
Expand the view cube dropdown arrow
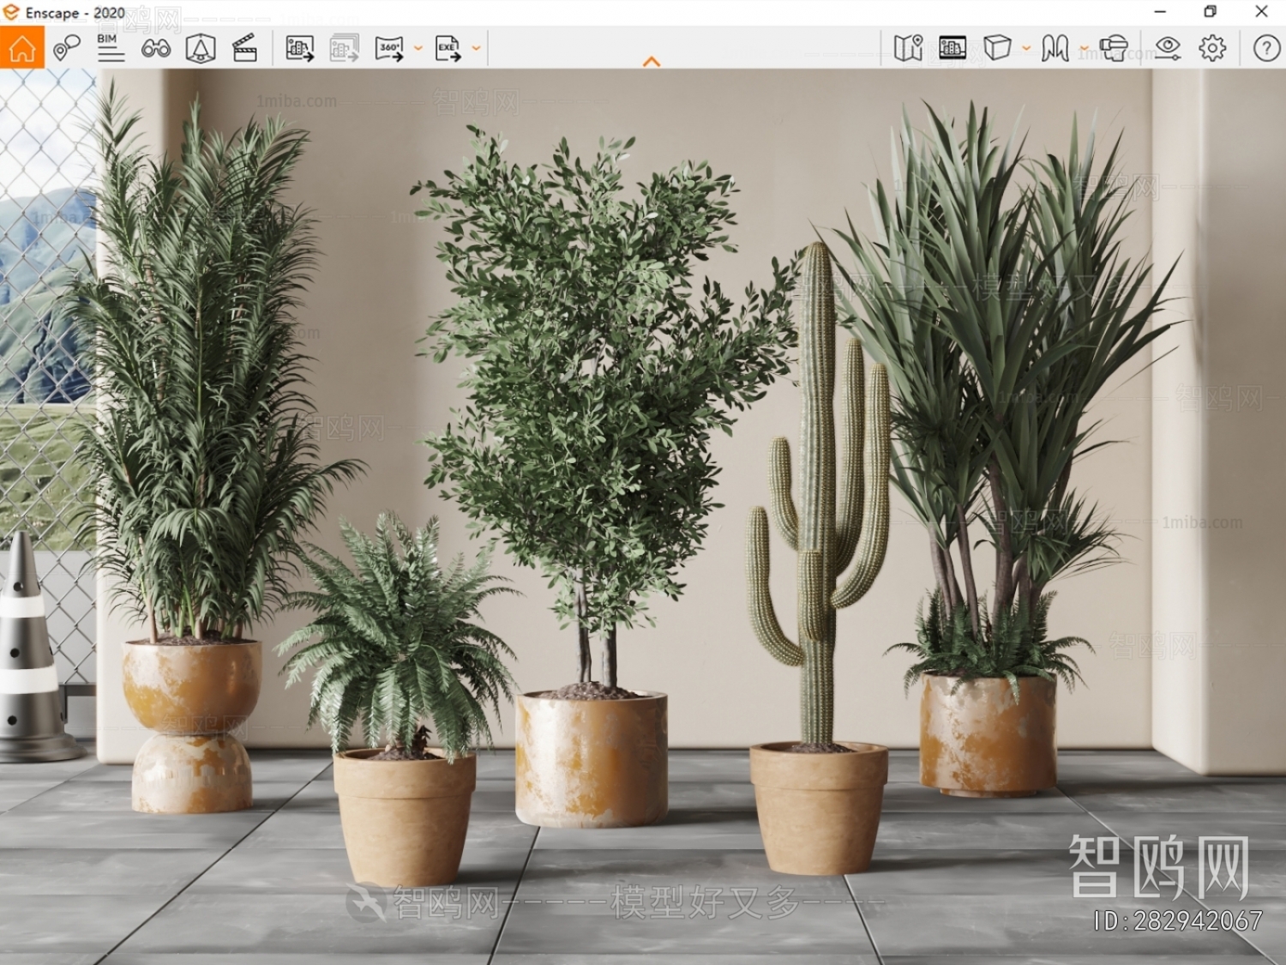pos(1026,48)
